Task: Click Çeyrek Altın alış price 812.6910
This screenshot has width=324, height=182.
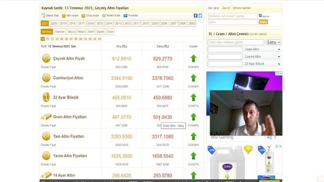Action: (x=121, y=59)
